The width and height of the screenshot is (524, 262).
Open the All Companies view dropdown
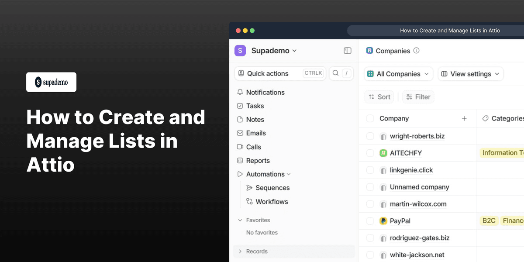[x=398, y=74]
